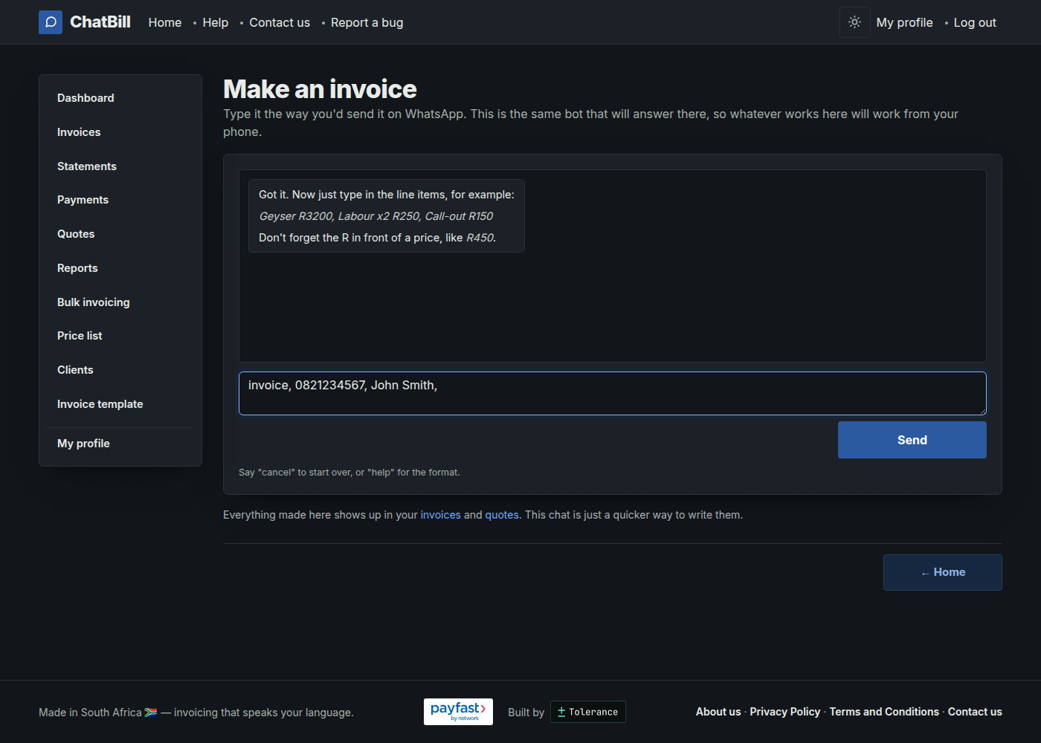Image resolution: width=1041 pixels, height=743 pixels.
Task: Open the Home navigation link
Action: pyautogui.click(x=165, y=22)
